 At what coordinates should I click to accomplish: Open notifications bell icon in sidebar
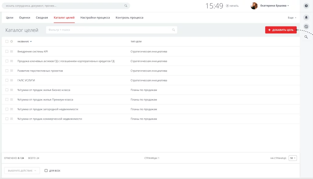coord(306,18)
